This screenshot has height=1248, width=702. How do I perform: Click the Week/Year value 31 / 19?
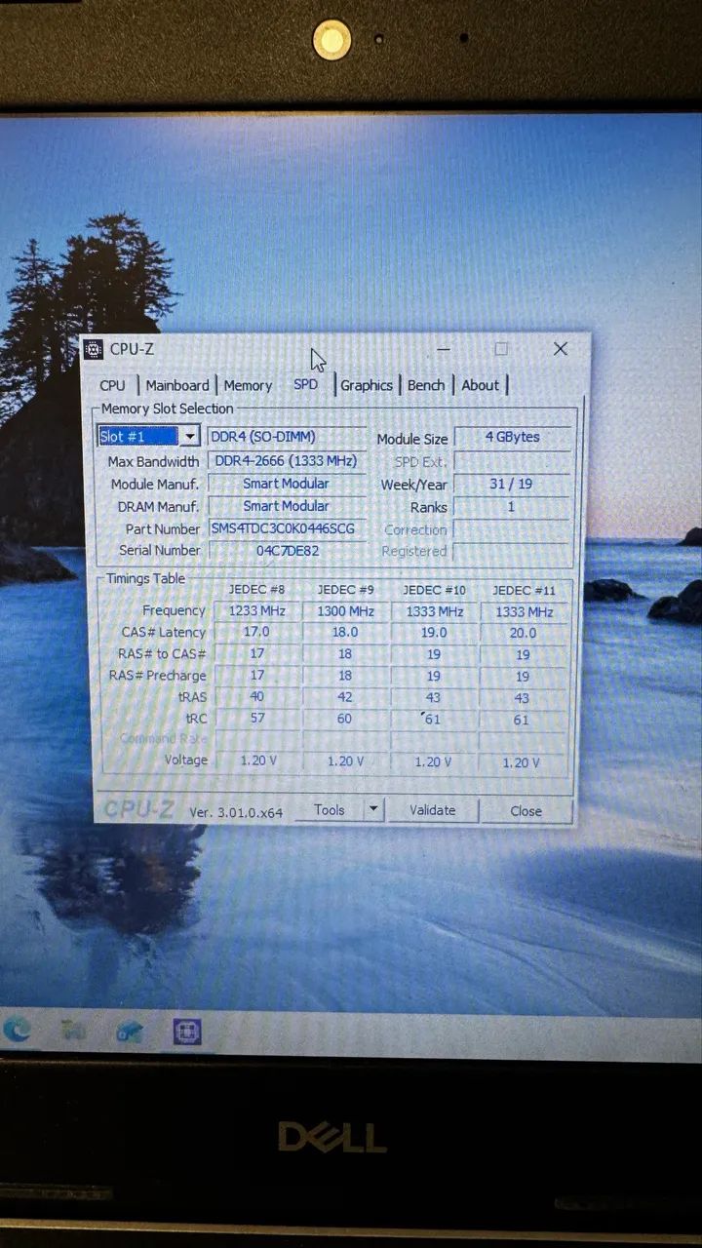[x=513, y=484]
